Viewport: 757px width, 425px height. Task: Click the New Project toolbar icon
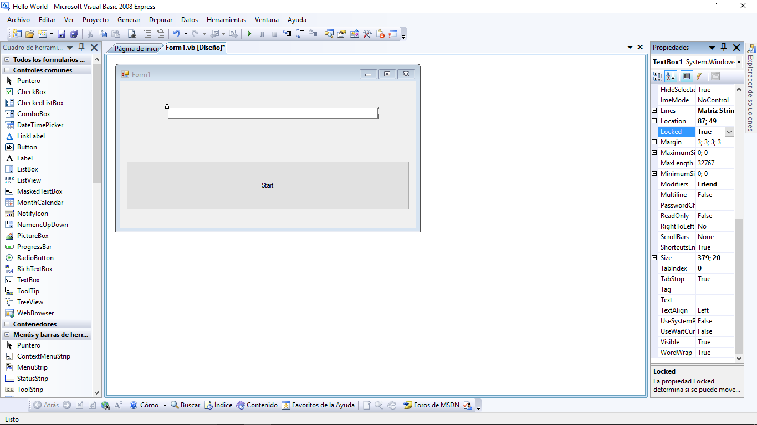(x=17, y=34)
